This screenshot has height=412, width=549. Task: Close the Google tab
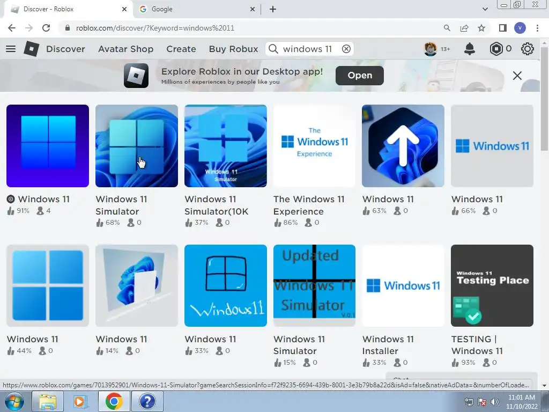click(x=253, y=10)
